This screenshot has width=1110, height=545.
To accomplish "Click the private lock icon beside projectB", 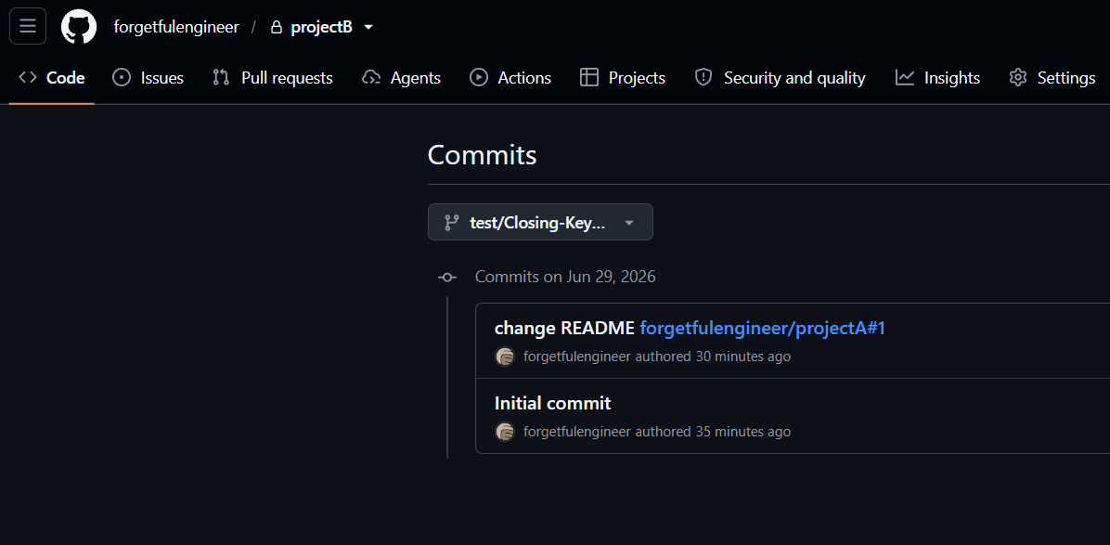I will [277, 27].
